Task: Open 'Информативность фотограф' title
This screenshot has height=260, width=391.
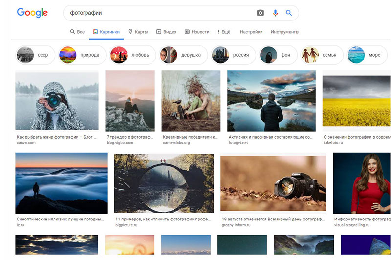Action: (362, 219)
